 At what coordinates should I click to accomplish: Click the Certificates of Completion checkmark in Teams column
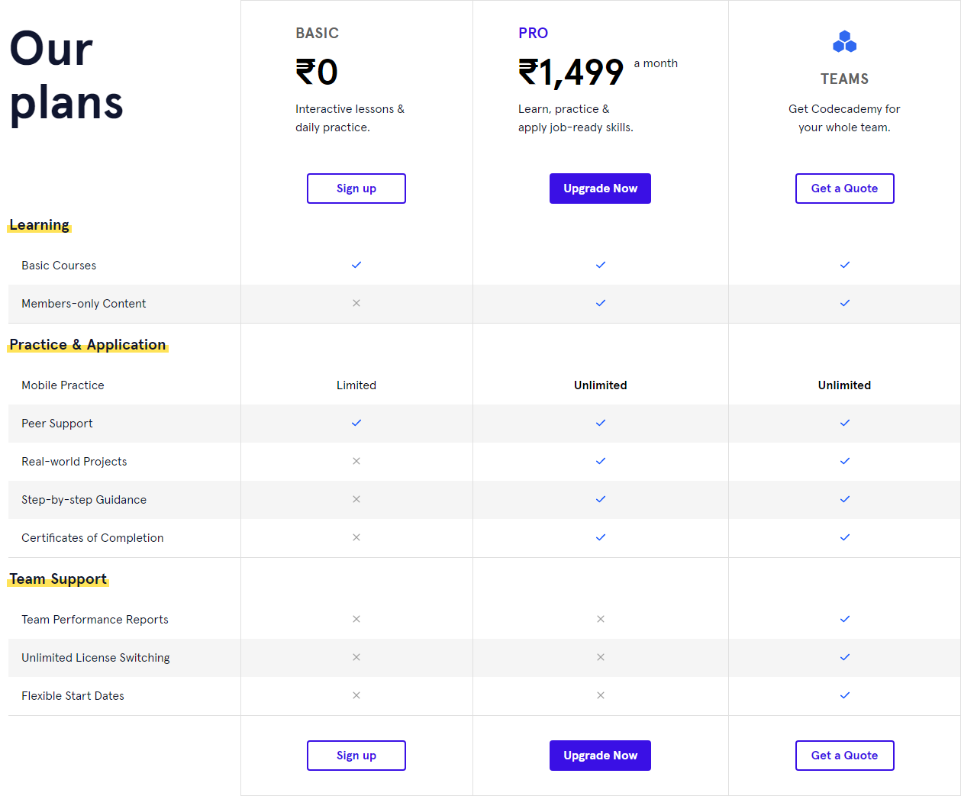pos(845,537)
